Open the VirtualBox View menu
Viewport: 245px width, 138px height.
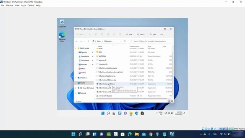click(x=17, y=5)
